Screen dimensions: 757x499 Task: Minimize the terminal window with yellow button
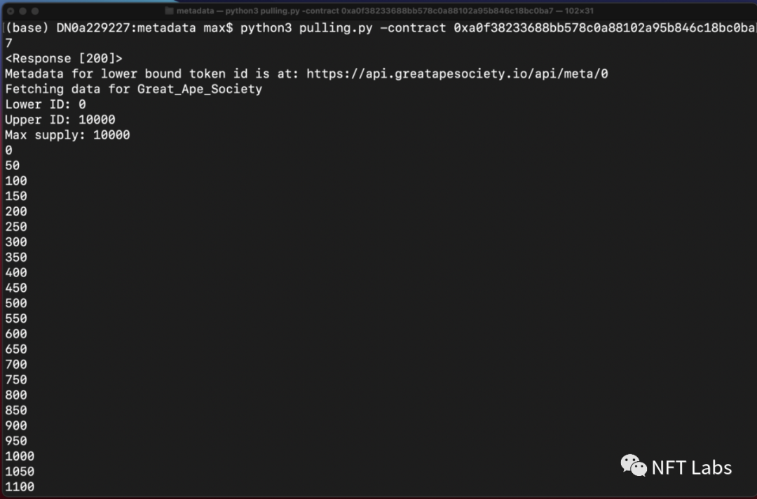pos(22,10)
